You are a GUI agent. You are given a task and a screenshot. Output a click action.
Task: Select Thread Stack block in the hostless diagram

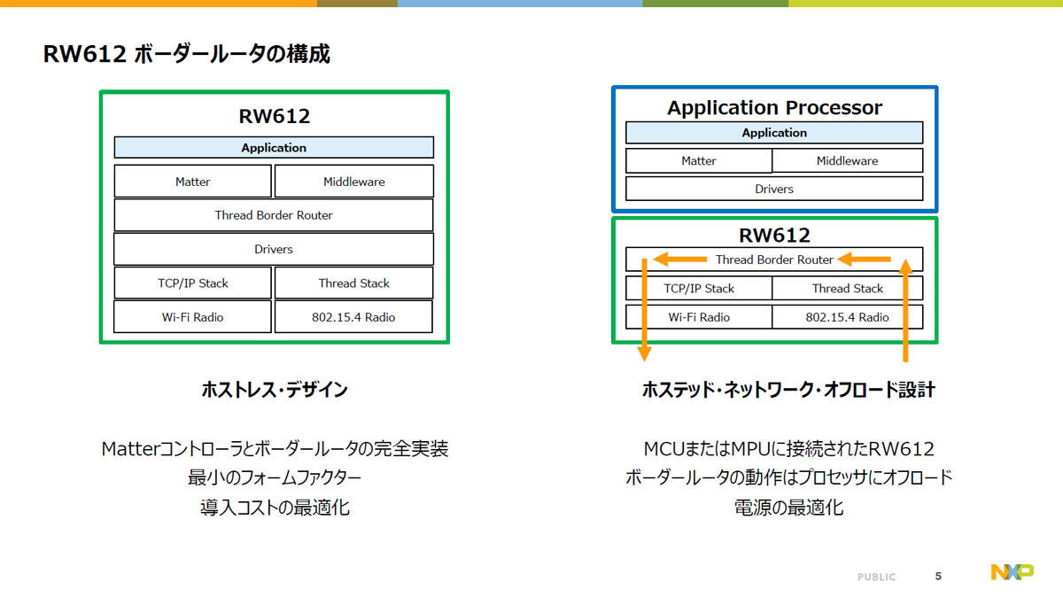(354, 283)
